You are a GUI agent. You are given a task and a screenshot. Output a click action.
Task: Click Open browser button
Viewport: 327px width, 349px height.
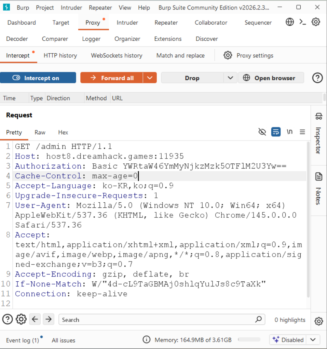click(271, 78)
